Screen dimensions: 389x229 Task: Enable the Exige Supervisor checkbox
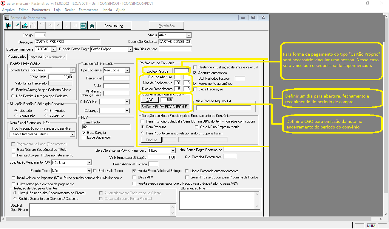[x=84, y=137]
